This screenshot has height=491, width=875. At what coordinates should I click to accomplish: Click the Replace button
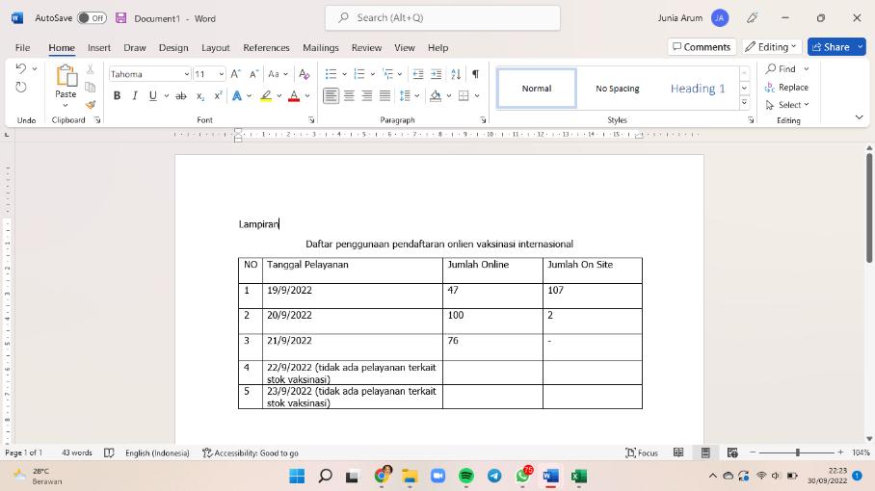[787, 87]
